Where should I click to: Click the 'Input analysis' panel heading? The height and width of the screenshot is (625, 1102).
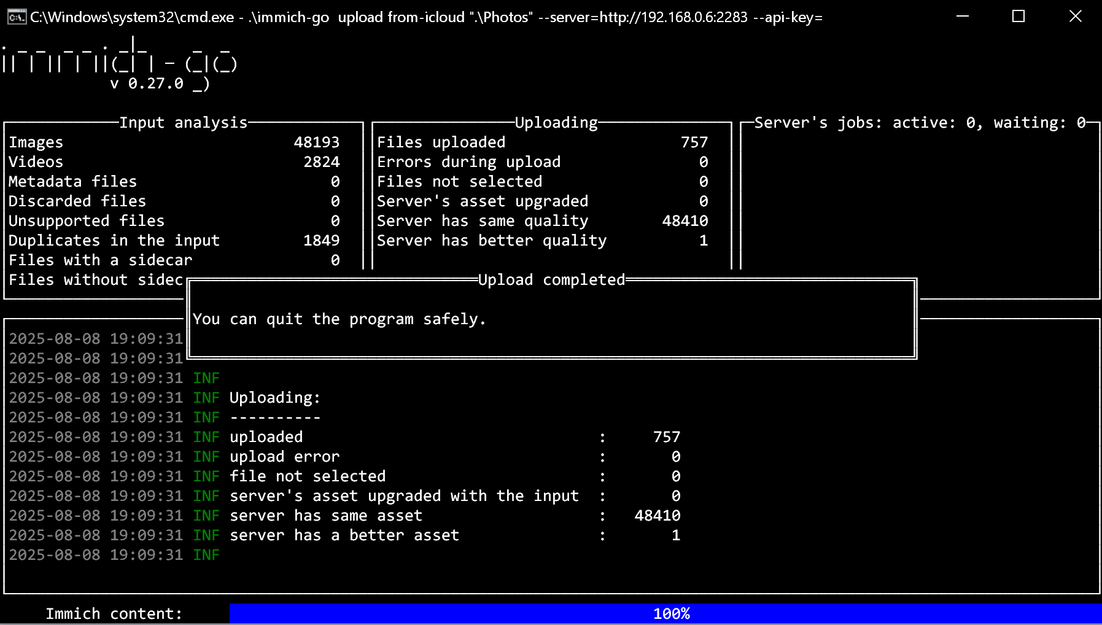tap(184, 123)
